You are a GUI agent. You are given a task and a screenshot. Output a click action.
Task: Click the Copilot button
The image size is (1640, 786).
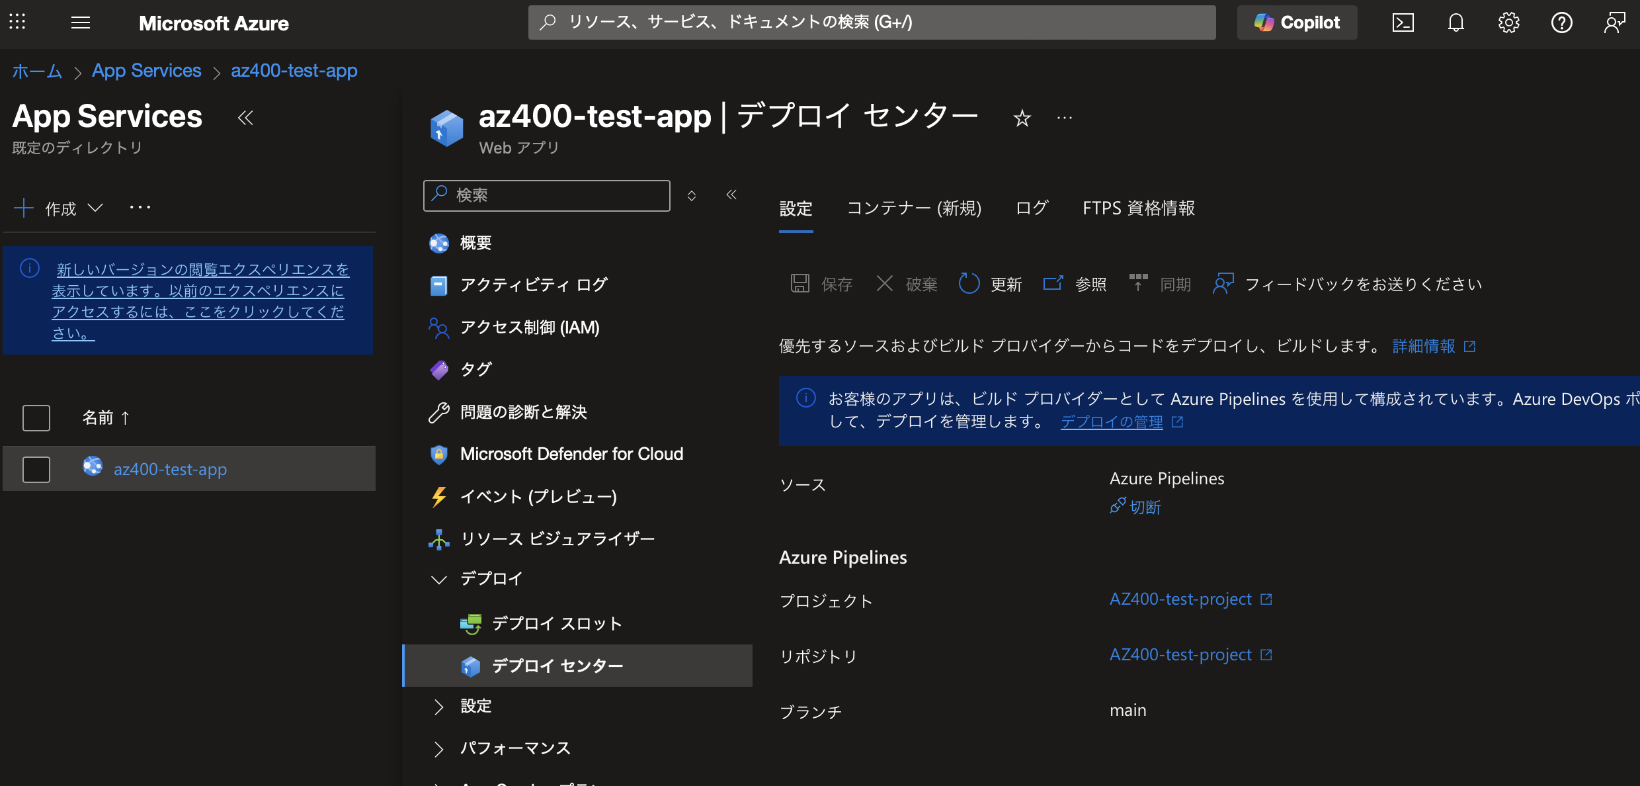(x=1297, y=23)
